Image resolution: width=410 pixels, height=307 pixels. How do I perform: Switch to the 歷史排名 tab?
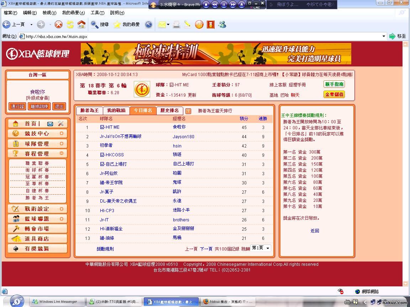[169, 111]
